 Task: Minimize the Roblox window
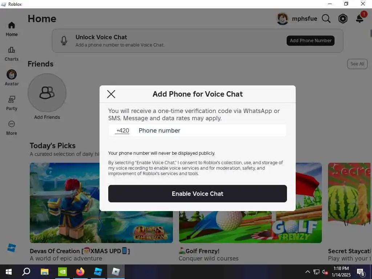[x=330, y=4]
